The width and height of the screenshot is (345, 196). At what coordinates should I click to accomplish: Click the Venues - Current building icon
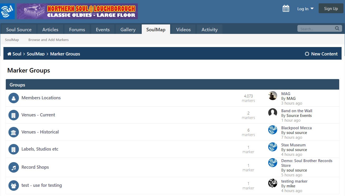tap(14, 115)
